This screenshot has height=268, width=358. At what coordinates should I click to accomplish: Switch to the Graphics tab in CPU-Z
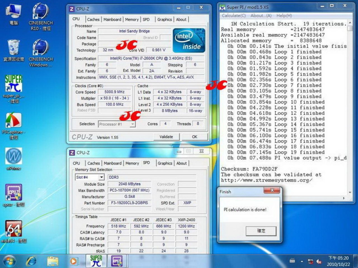coord(164,20)
